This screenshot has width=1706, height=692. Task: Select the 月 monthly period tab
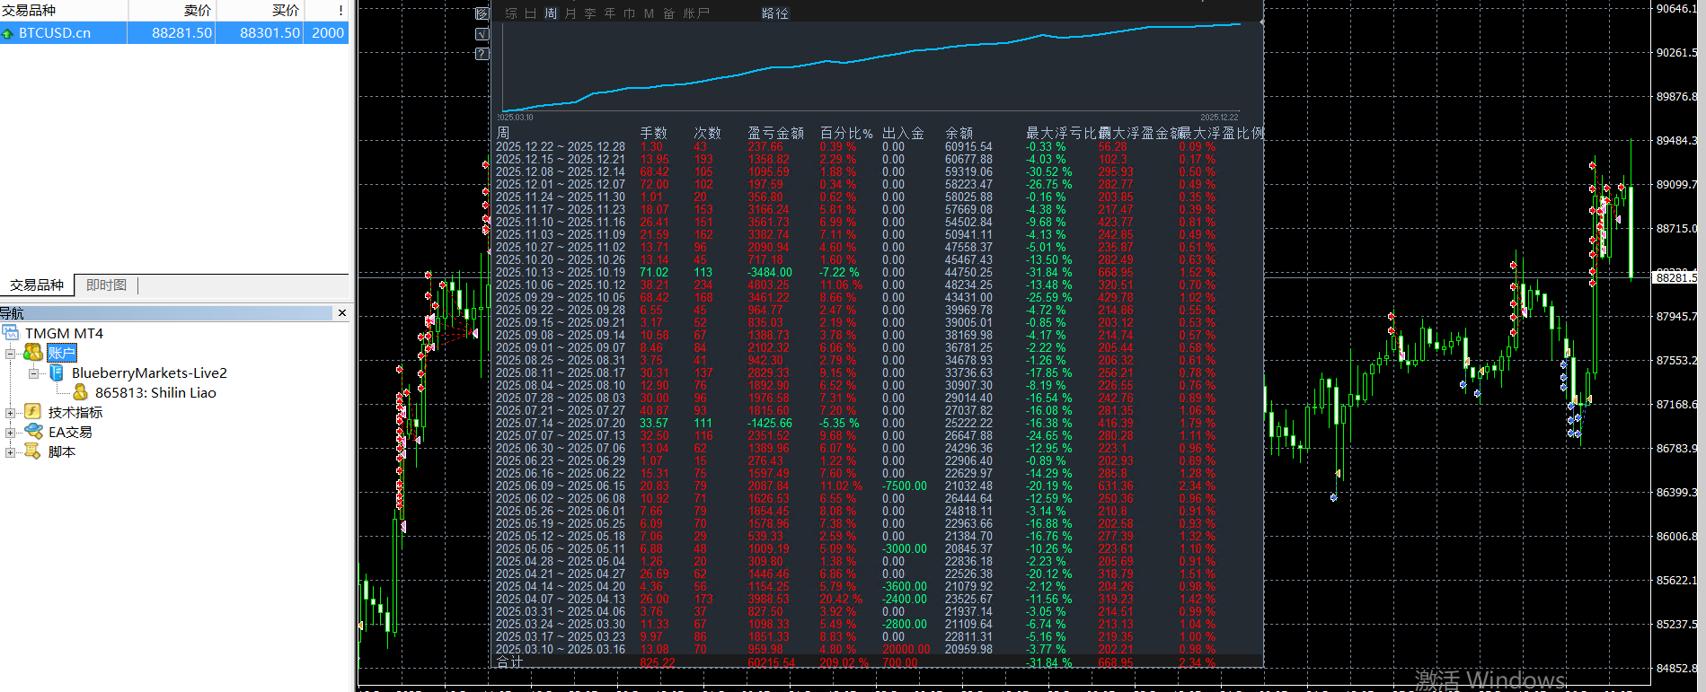(570, 13)
